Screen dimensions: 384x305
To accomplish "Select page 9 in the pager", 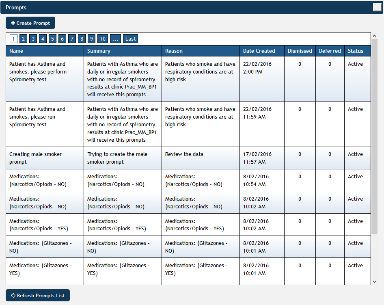I will (x=92, y=39).
